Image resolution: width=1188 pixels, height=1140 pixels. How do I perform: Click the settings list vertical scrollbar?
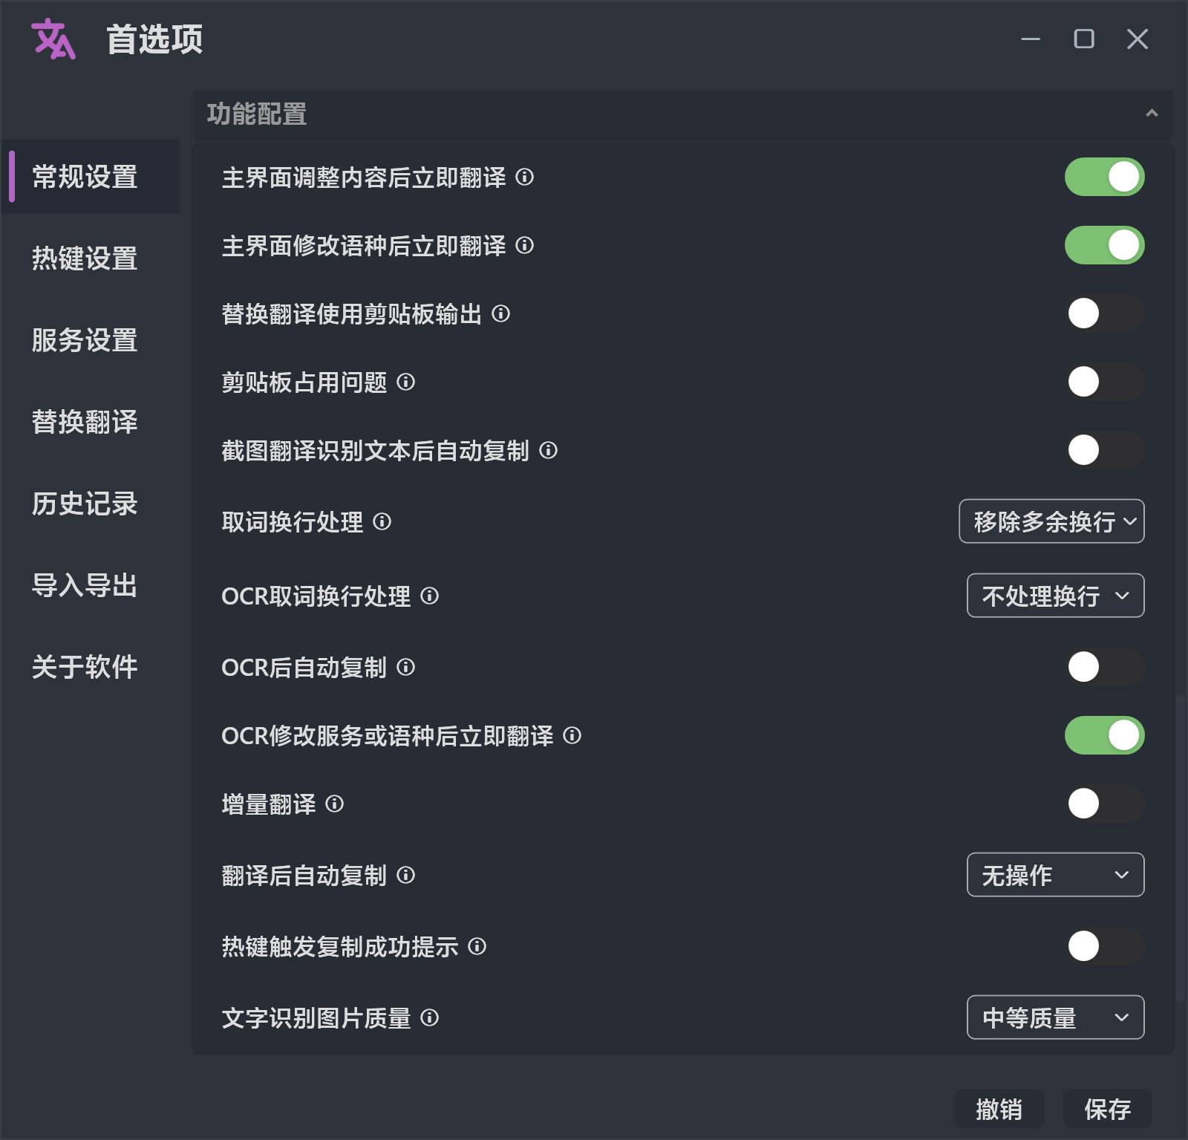[x=1181, y=848]
